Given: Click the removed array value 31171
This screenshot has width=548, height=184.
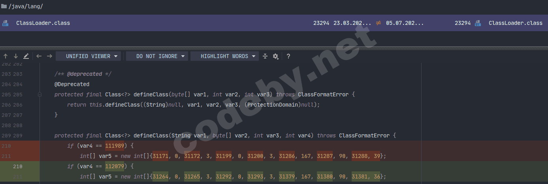Looking at the screenshot, I should (160, 156).
